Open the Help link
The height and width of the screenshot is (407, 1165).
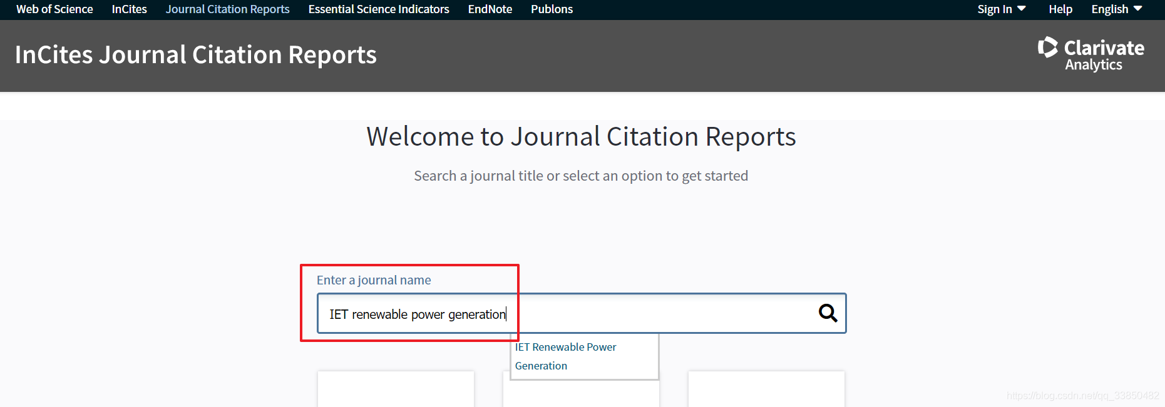[x=1060, y=9]
